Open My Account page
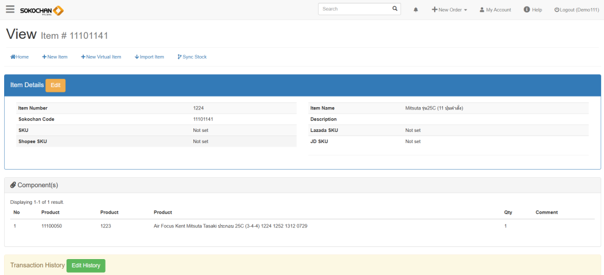This screenshot has width=604, height=275. 495,10
